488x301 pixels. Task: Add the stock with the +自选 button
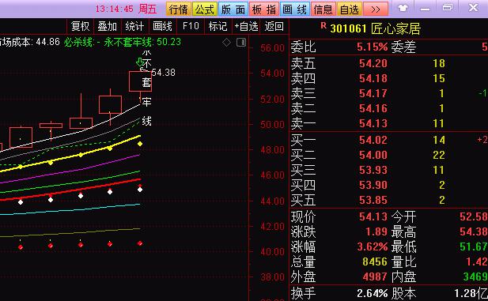click(246, 26)
